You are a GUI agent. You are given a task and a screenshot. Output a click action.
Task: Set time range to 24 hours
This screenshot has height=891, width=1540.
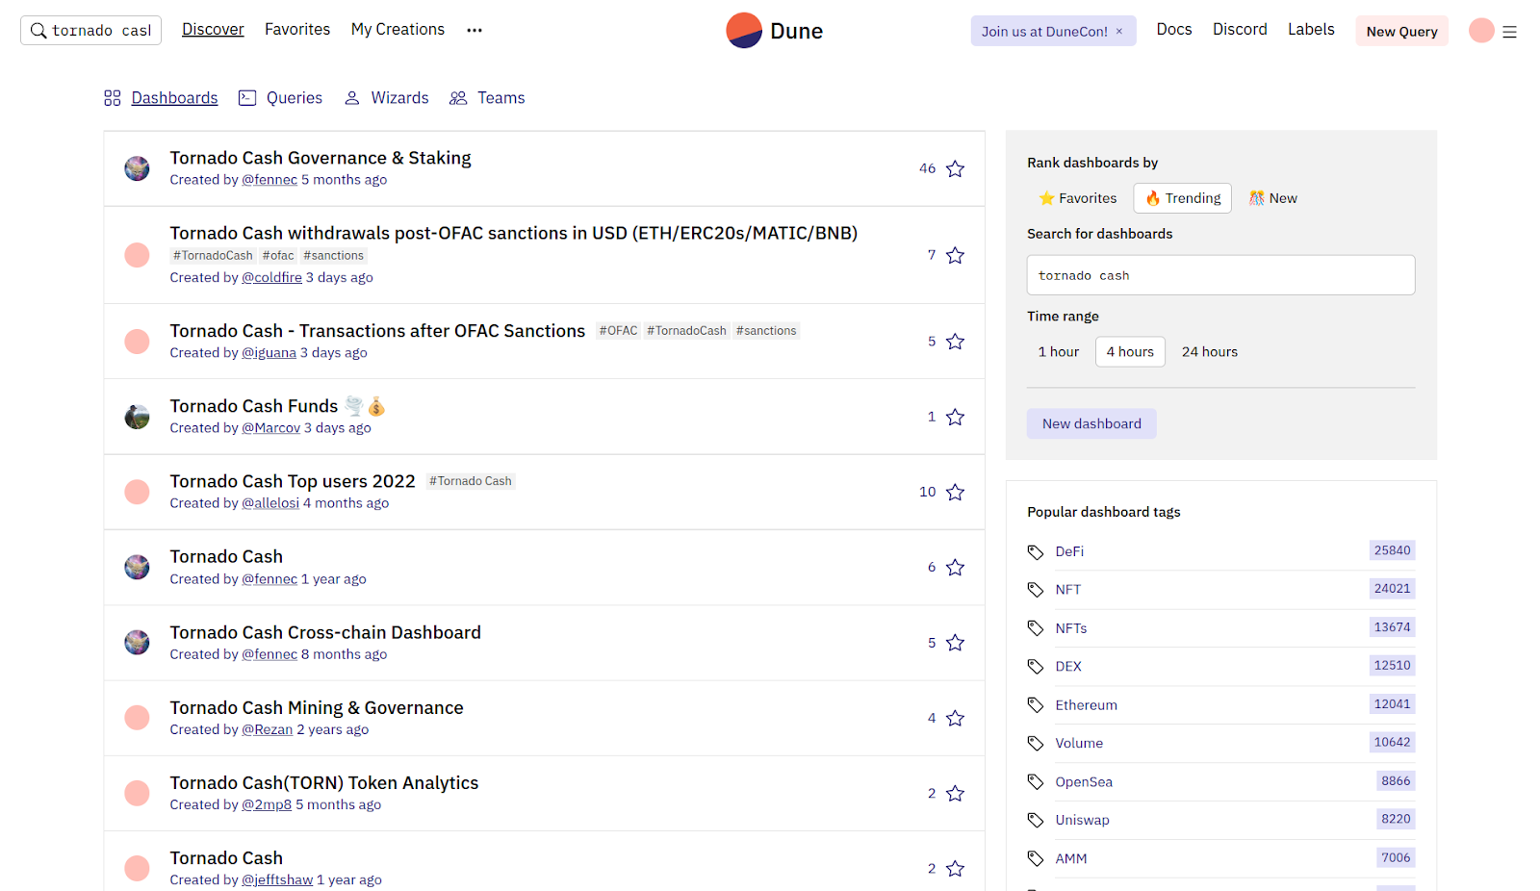click(x=1210, y=352)
